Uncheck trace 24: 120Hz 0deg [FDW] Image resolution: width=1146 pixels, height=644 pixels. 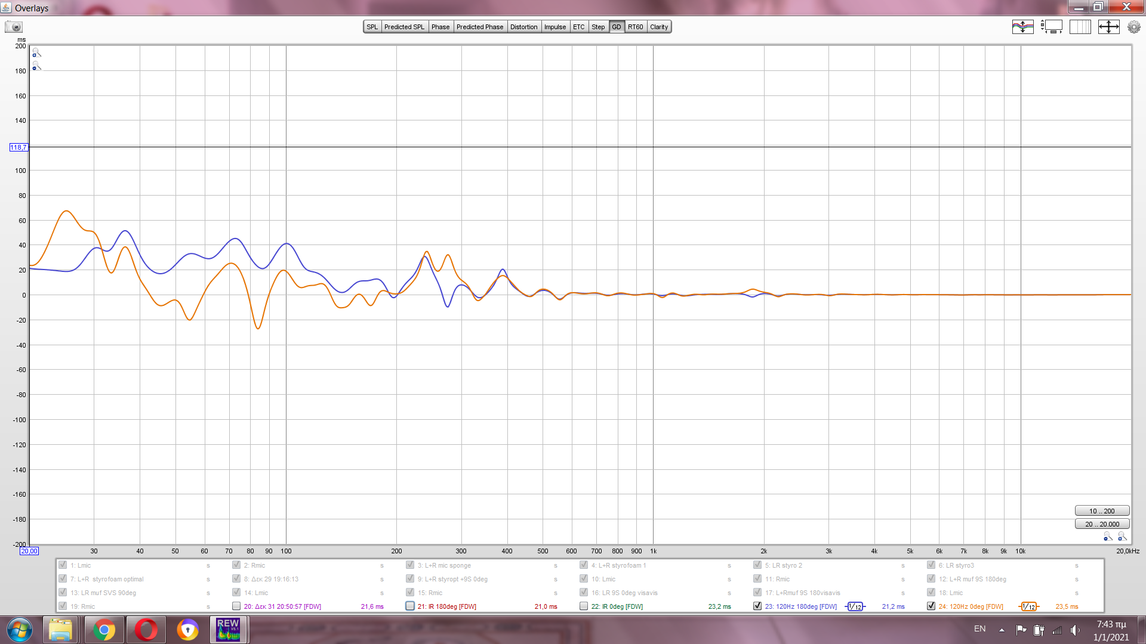point(931,606)
